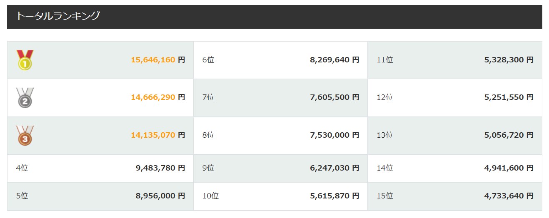Click the second-place amount 14,666,290 円
This screenshot has width=549, height=218.
click(158, 97)
